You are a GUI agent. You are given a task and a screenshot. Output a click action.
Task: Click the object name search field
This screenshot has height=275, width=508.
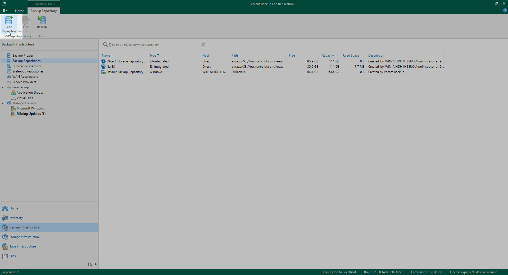[153, 45]
